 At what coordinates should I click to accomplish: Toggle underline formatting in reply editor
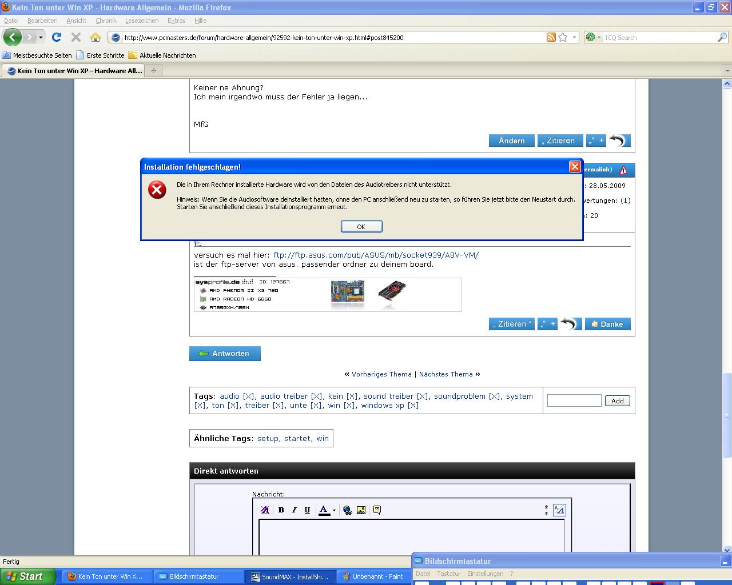pyautogui.click(x=307, y=510)
